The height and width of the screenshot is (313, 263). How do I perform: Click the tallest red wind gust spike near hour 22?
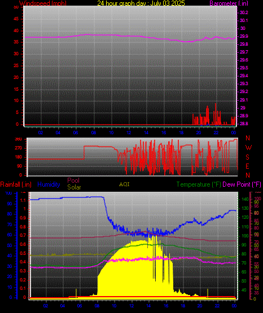pyautogui.click(x=216, y=114)
